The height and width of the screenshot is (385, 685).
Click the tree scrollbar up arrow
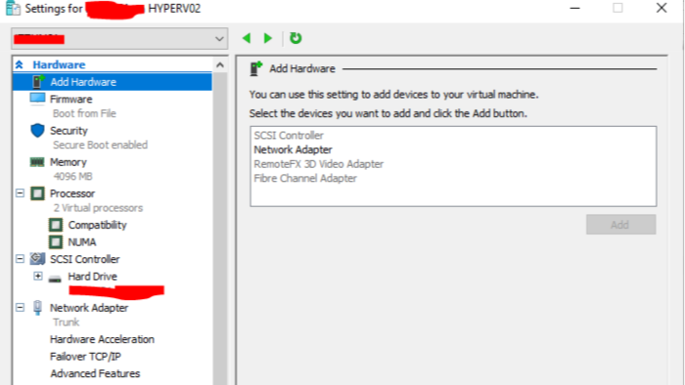pyautogui.click(x=220, y=64)
